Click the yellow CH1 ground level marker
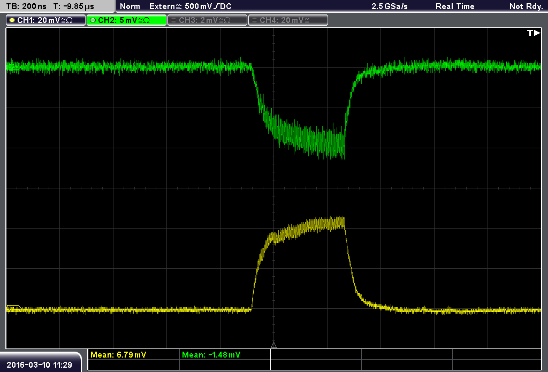 (x=14, y=309)
